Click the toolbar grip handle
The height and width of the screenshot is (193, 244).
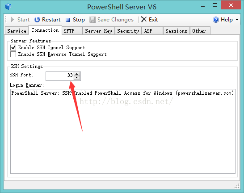[x=6, y=20]
